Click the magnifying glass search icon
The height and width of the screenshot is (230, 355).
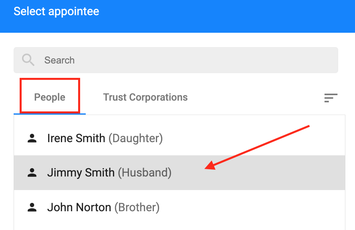(x=28, y=60)
